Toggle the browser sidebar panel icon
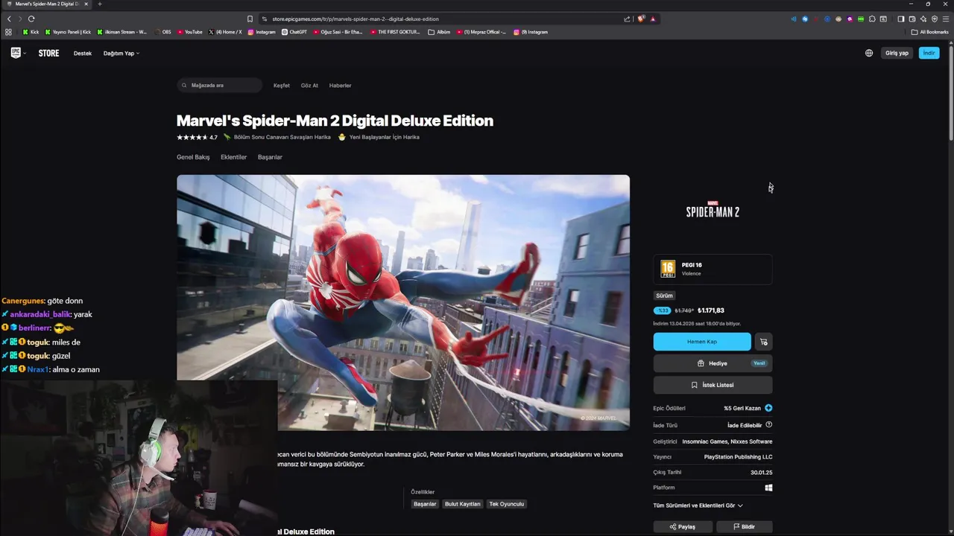The image size is (954, 536). tap(900, 19)
